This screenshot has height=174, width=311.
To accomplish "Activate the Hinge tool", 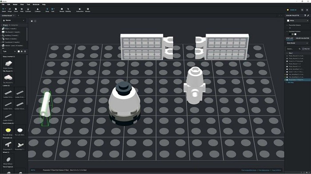I will tap(9, 10).
